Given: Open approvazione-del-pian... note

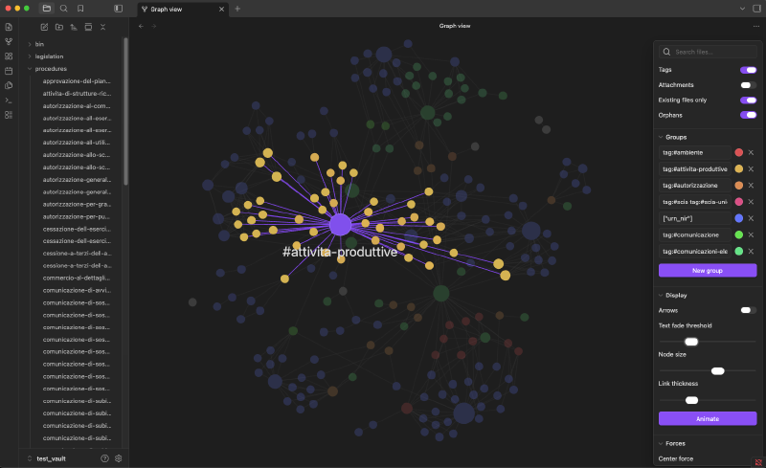Looking at the screenshot, I should 77,81.
